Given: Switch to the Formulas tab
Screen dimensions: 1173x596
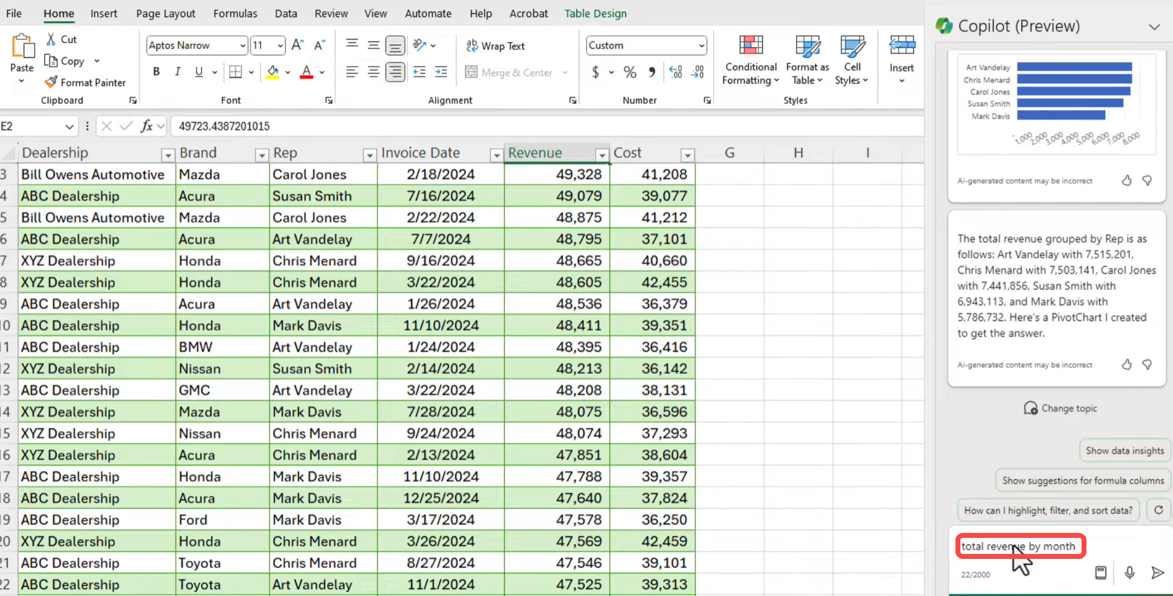Looking at the screenshot, I should [235, 14].
